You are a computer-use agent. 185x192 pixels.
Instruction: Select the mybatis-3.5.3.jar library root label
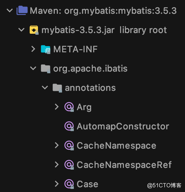[104, 30]
